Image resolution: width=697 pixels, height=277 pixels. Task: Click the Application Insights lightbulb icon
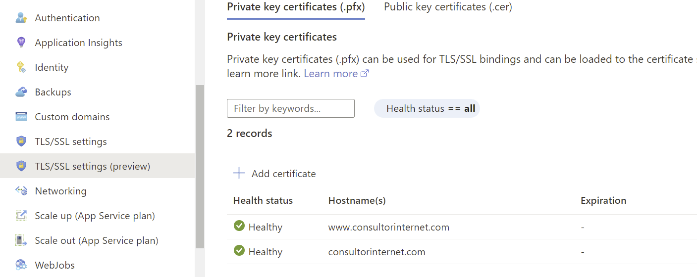tap(21, 43)
